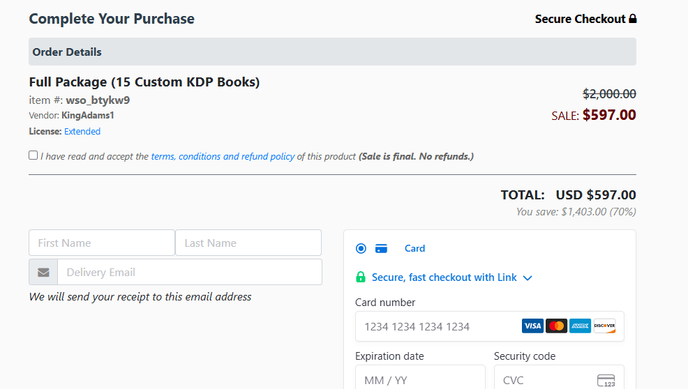
Task: Click the Mastercard logo
Action: tap(556, 326)
